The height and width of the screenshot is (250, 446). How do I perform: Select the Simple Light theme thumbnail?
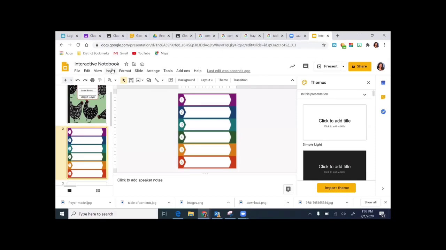click(x=334, y=122)
